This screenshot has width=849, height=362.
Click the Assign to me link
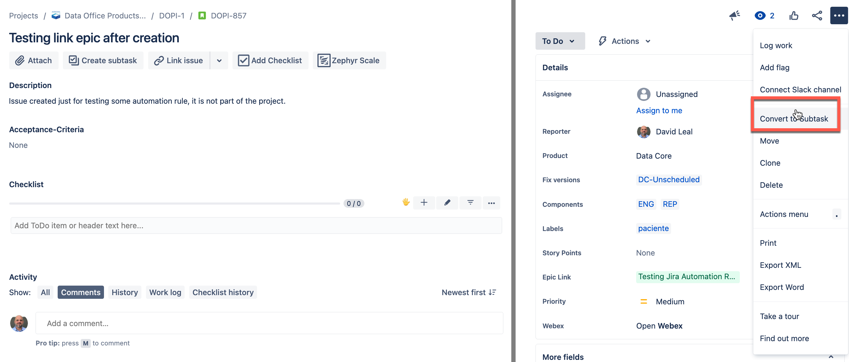point(659,110)
